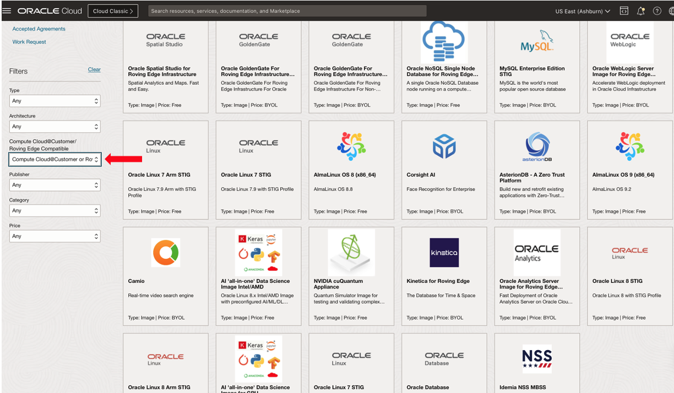Viewport: 674px width, 393px height.
Task: Click the Camio orange logo
Action: (165, 252)
